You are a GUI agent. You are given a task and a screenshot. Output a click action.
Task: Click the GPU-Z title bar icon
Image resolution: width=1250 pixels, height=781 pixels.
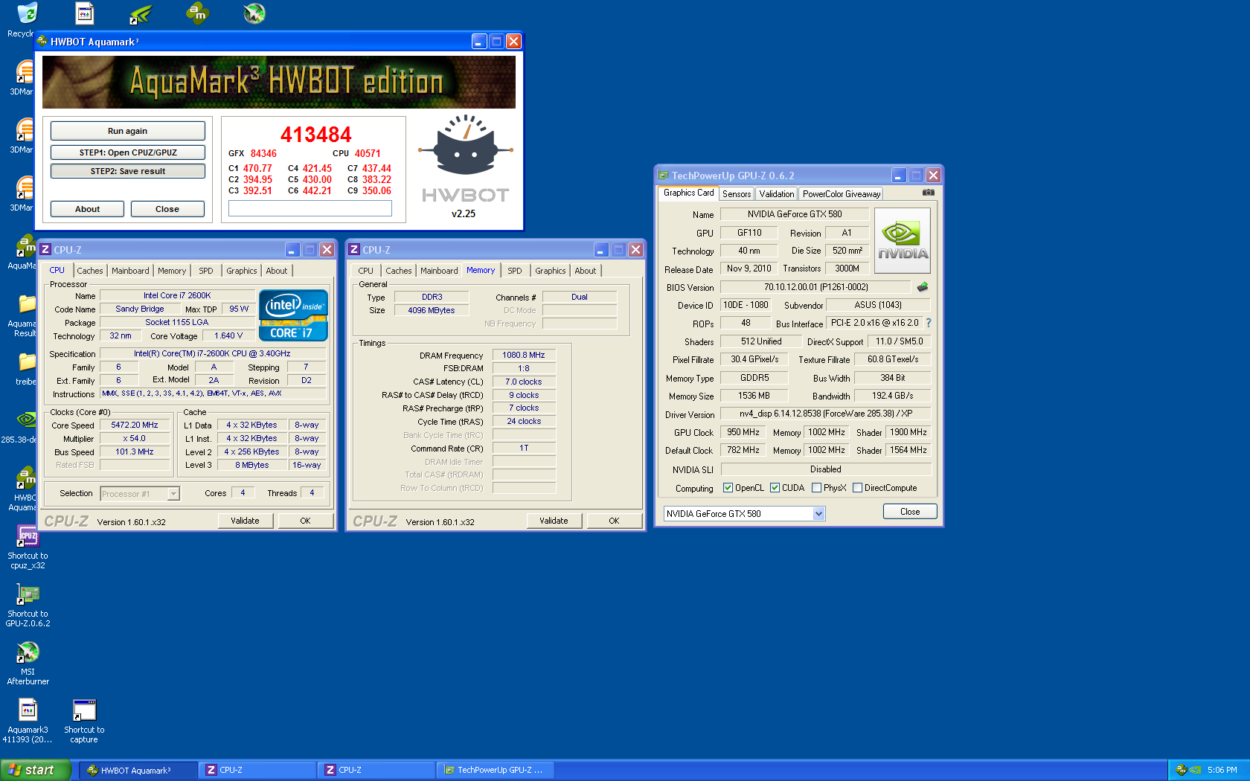coord(663,175)
